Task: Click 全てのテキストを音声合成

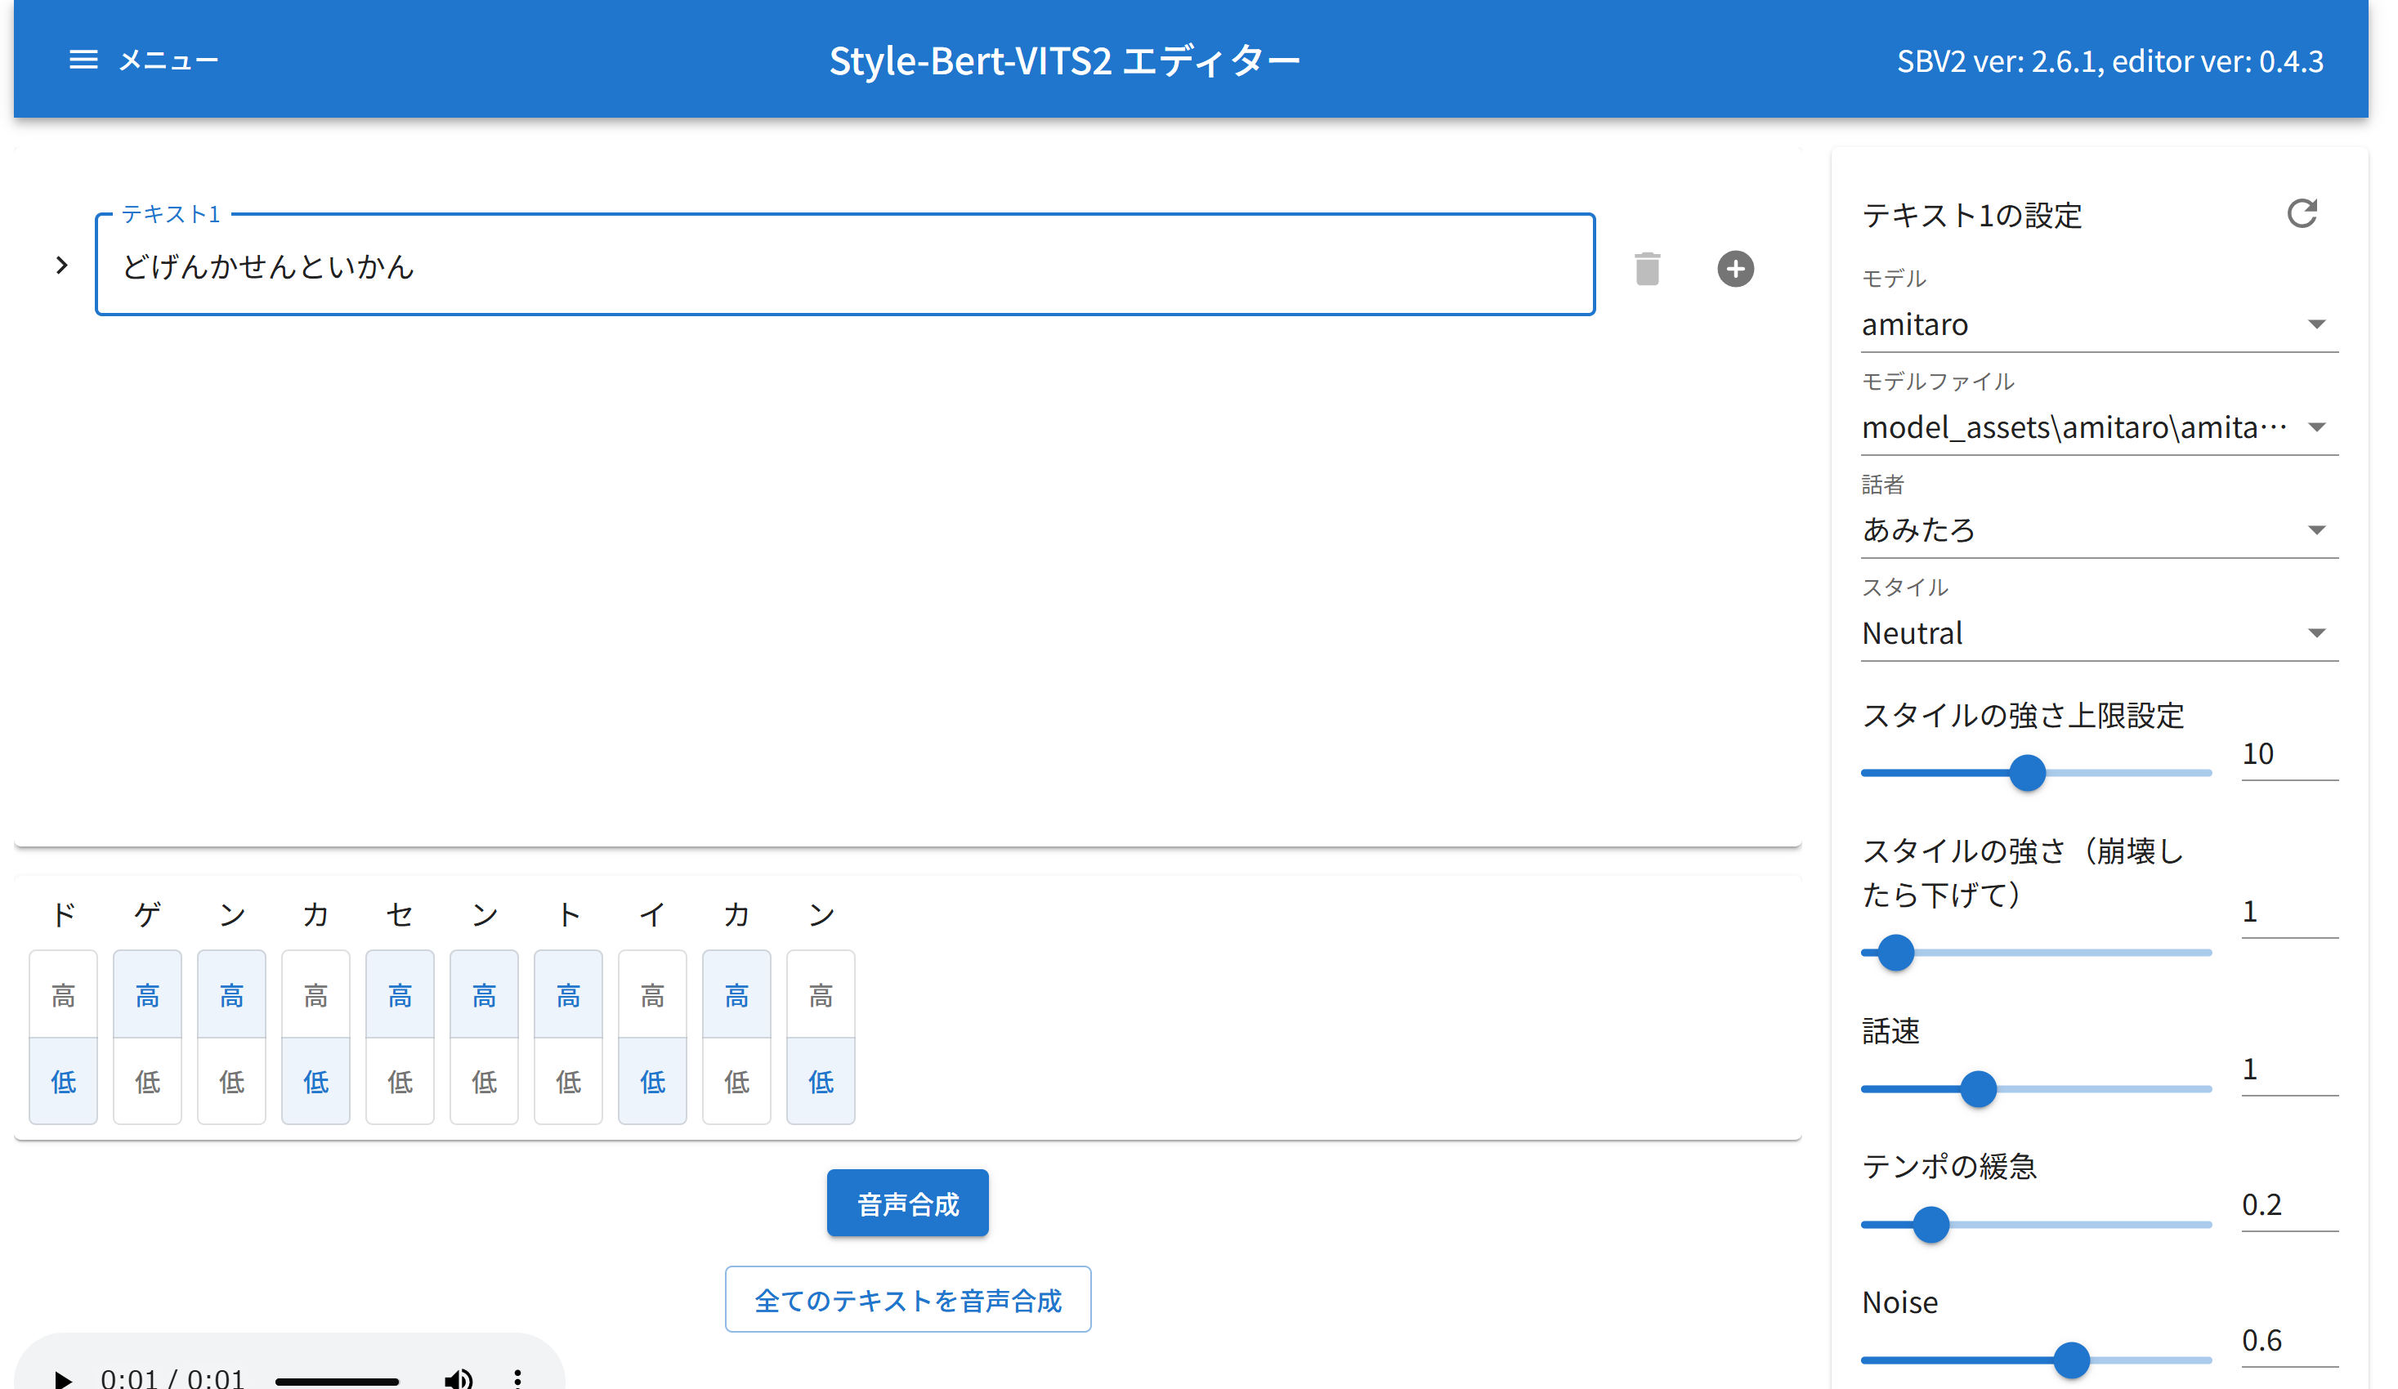Action: pyautogui.click(x=908, y=1300)
